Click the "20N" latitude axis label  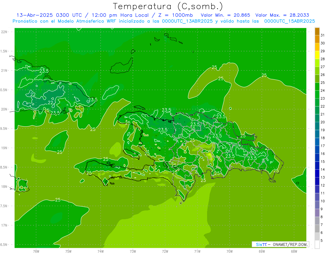[4, 109]
